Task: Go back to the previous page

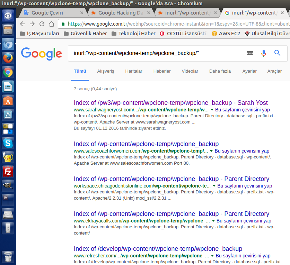Action: (x=23, y=24)
